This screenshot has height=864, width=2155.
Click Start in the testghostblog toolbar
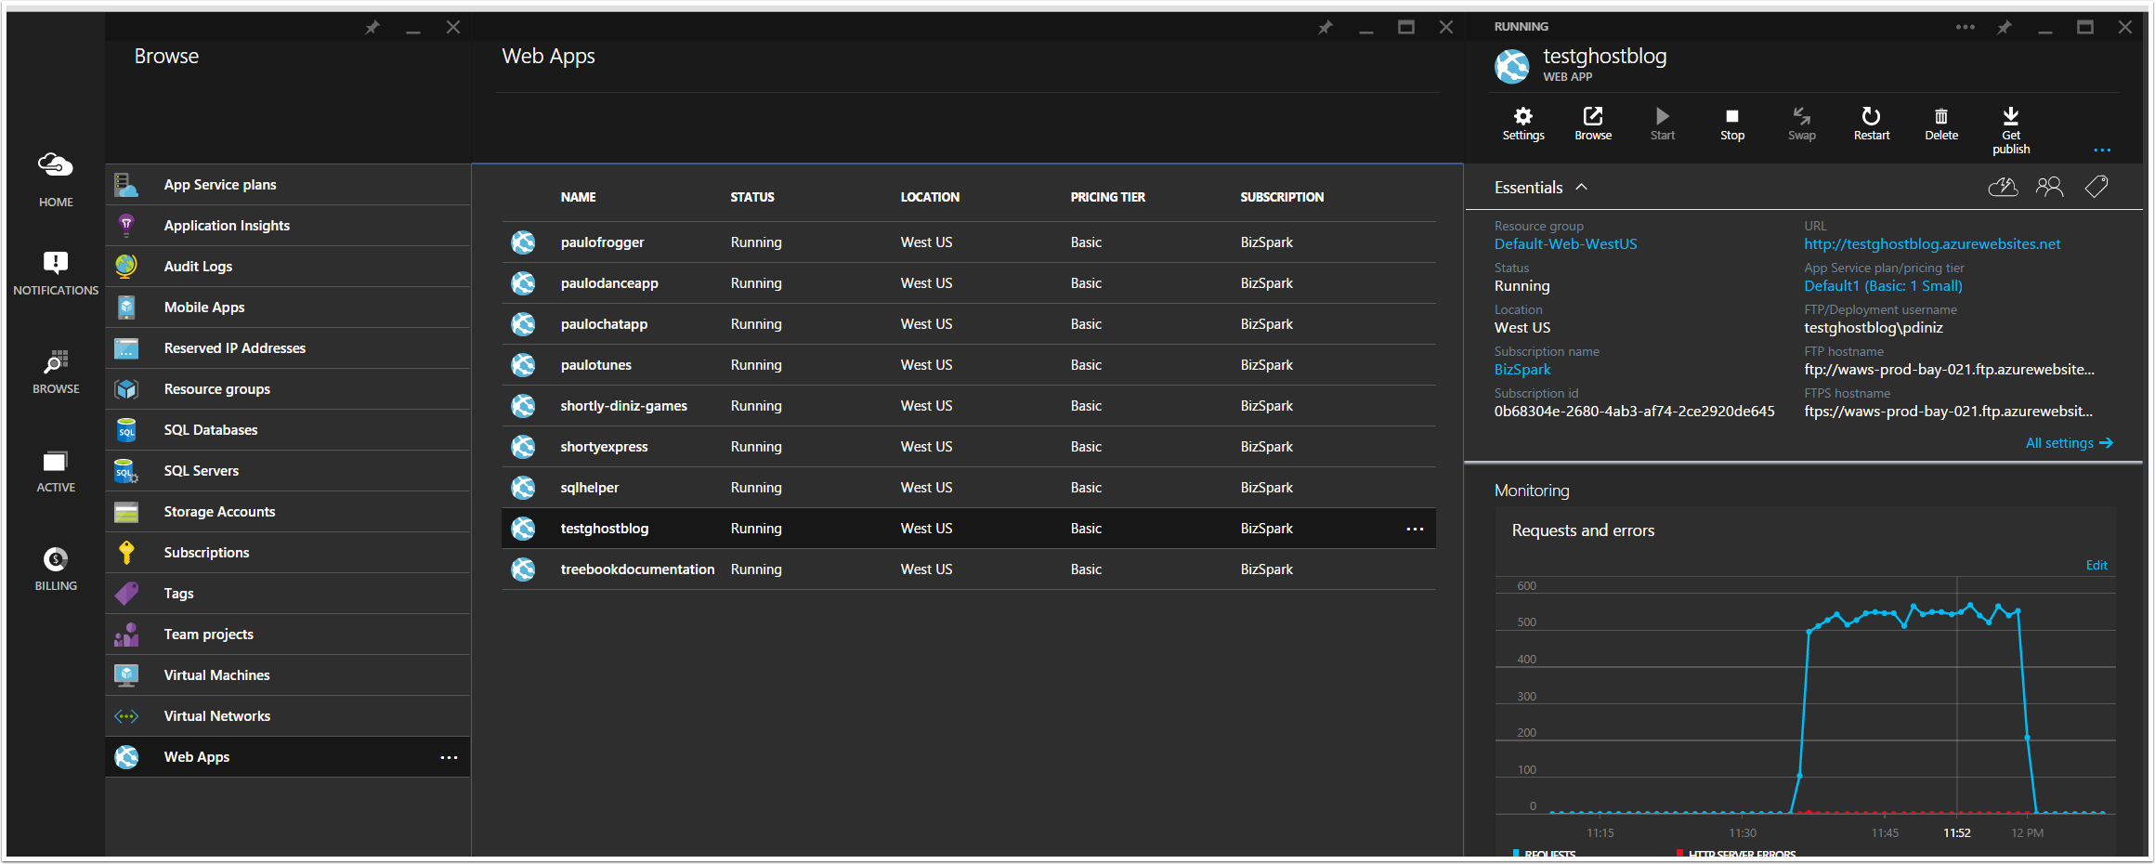click(x=1663, y=124)
